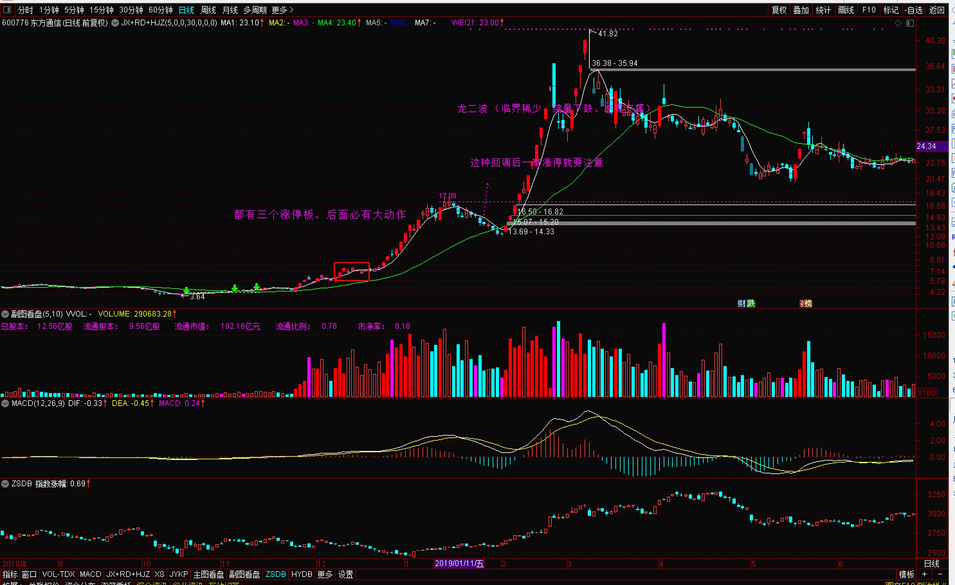Select the 周线 weekly chart tab
This screenshot has height=585, width=955.
tap(208, 10)
